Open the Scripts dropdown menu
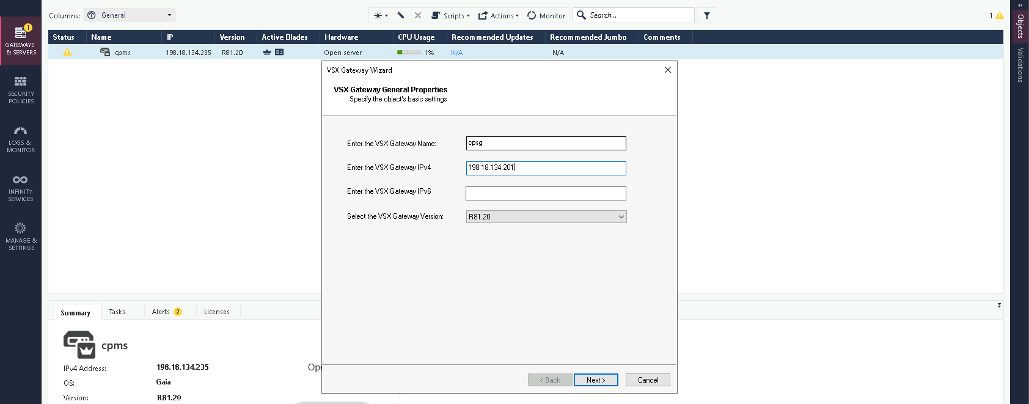This screenshot has height=404, width=1029. (x=451, y=15)
